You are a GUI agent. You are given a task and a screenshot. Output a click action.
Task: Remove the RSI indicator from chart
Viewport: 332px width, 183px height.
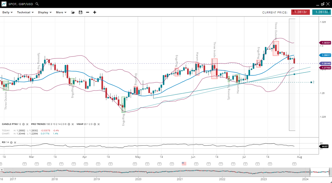coord(15,143)
